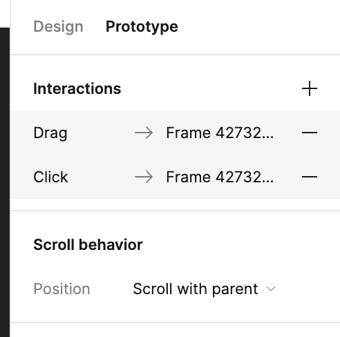Remove the Click interaction with its minus icon
Screen dimensions: 340x337
point(310,177)
